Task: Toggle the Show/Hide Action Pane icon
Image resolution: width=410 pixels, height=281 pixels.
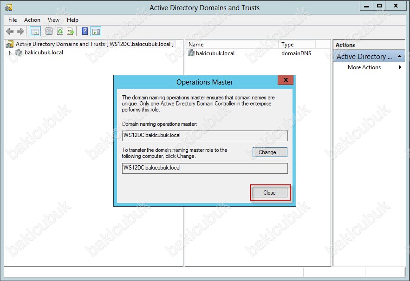Action: point(96,32)
